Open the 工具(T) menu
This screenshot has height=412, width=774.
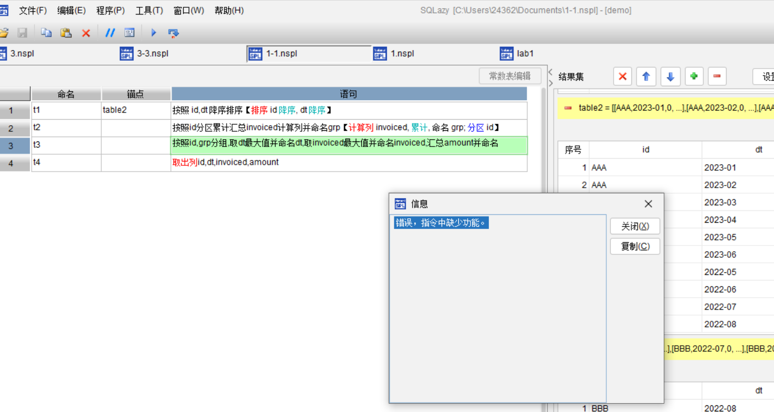(x=149, y=11)
